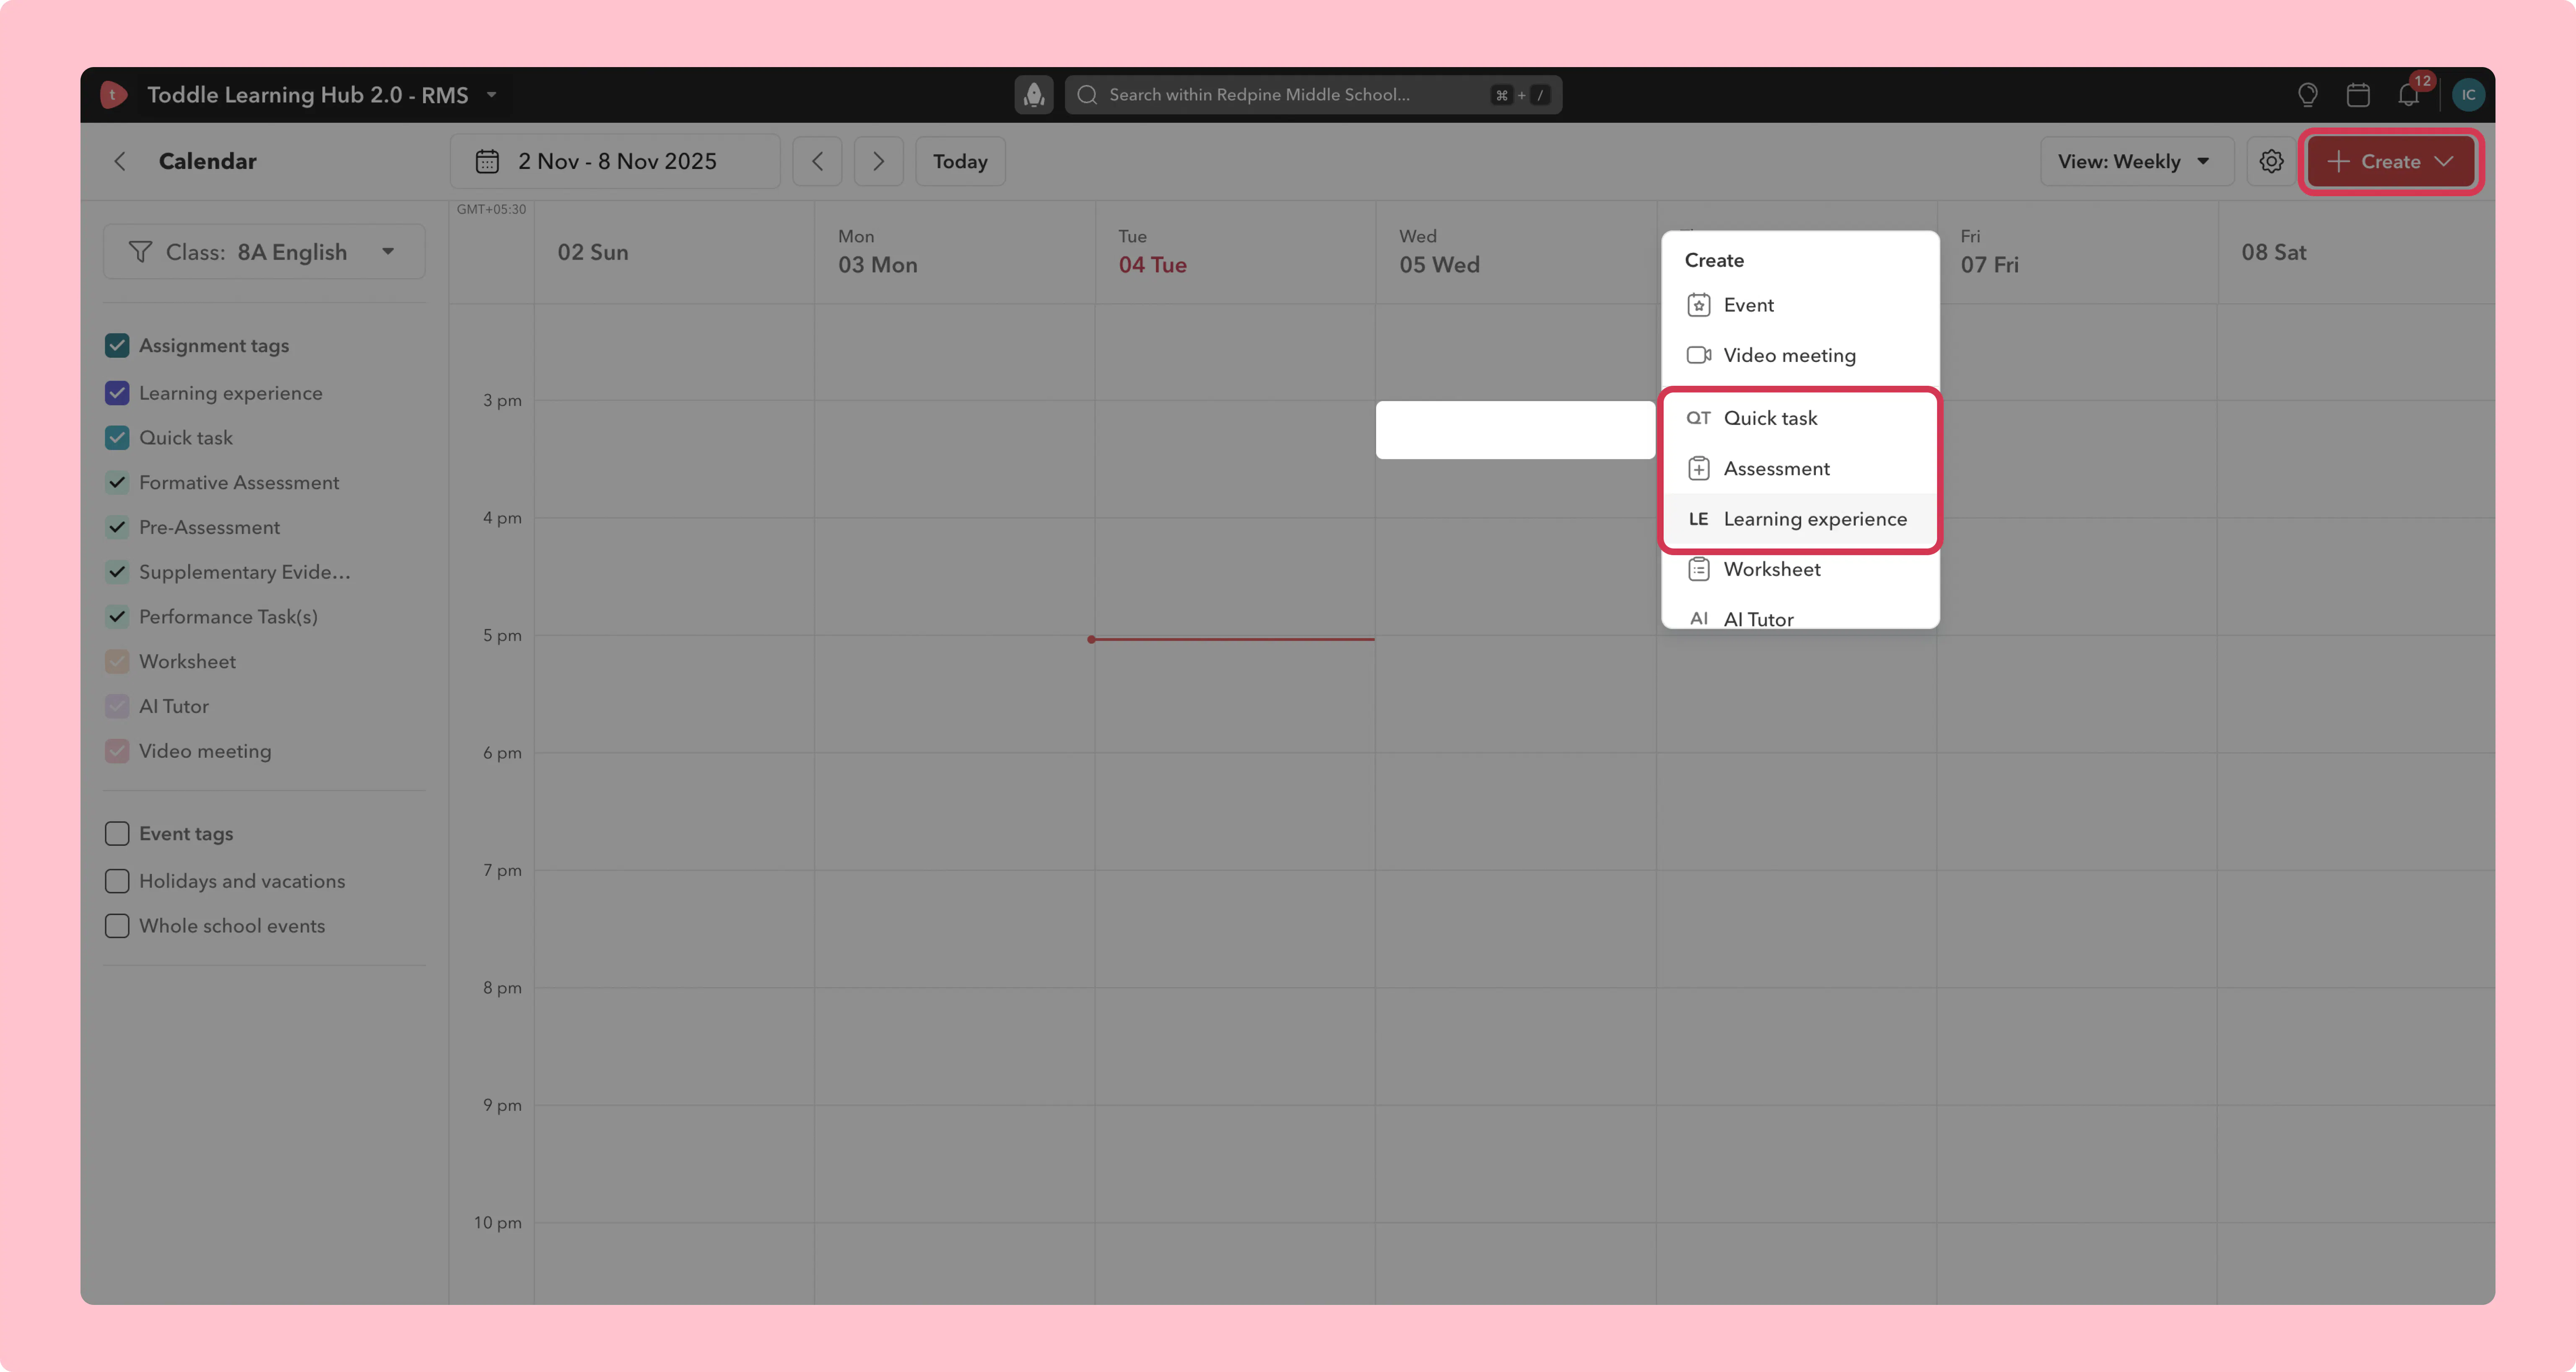Uncheck Learning experience tag filter

pyautogui.click(x=117, y=393)
